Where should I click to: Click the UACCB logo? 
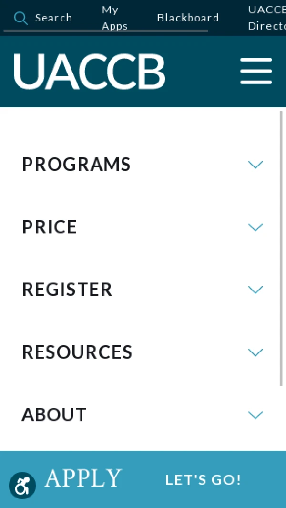[x=90, y=72]
